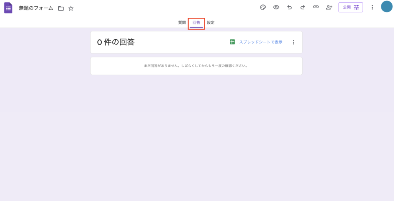Viewport: 394px width, 201px height.
Task: Open account profile avatar
Action: pos(387,7)
